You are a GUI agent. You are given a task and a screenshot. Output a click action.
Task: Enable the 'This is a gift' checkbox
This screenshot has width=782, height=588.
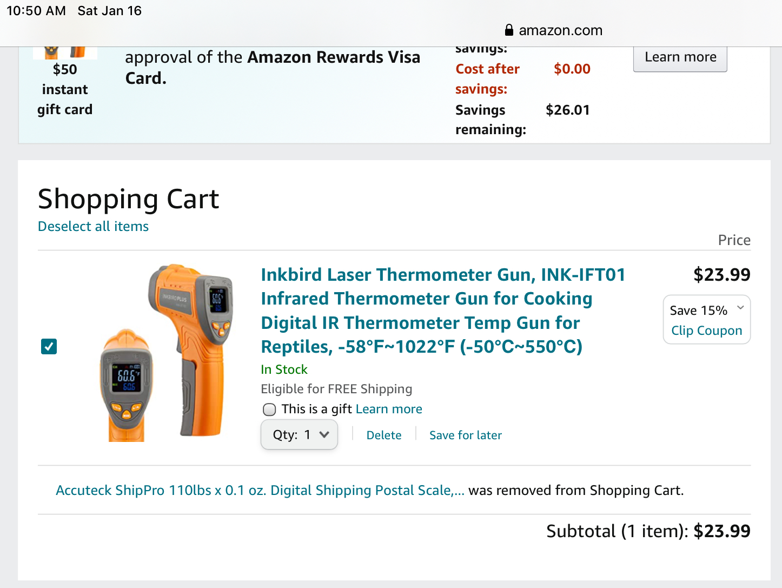[269, 409]
